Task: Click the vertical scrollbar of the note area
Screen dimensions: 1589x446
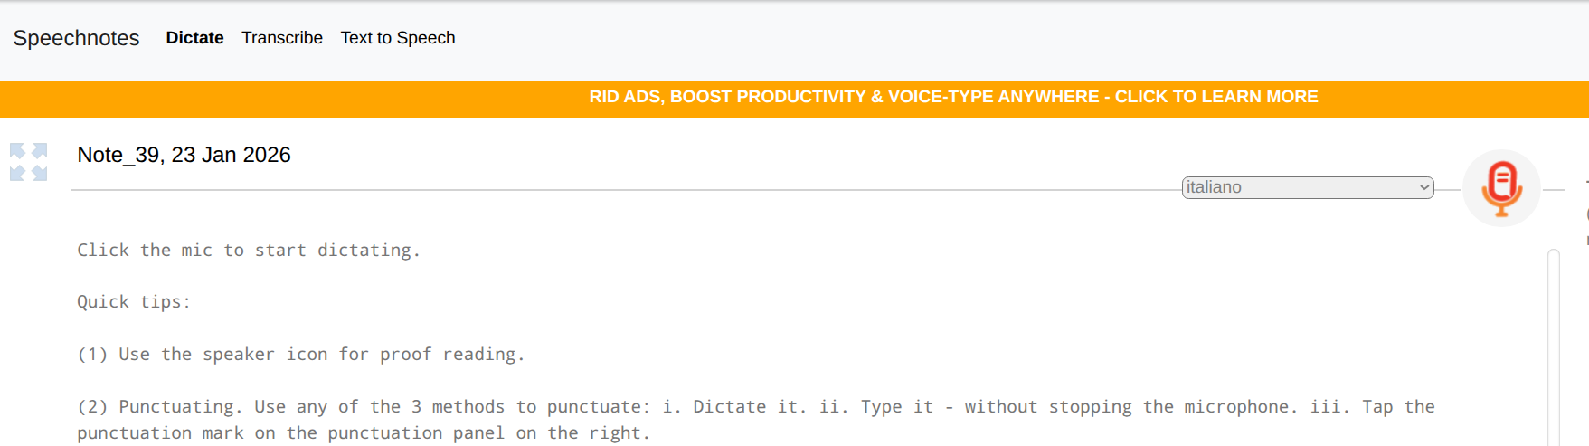Action: coord(1553,344)
